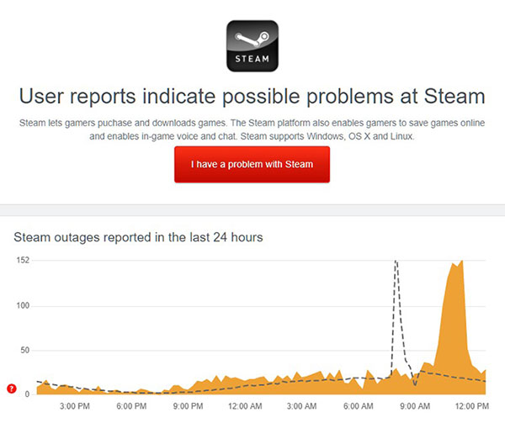Viewport: 505px width, 423px height.
Task: Click the 100 value on y-axis
Action: [23, 305]
